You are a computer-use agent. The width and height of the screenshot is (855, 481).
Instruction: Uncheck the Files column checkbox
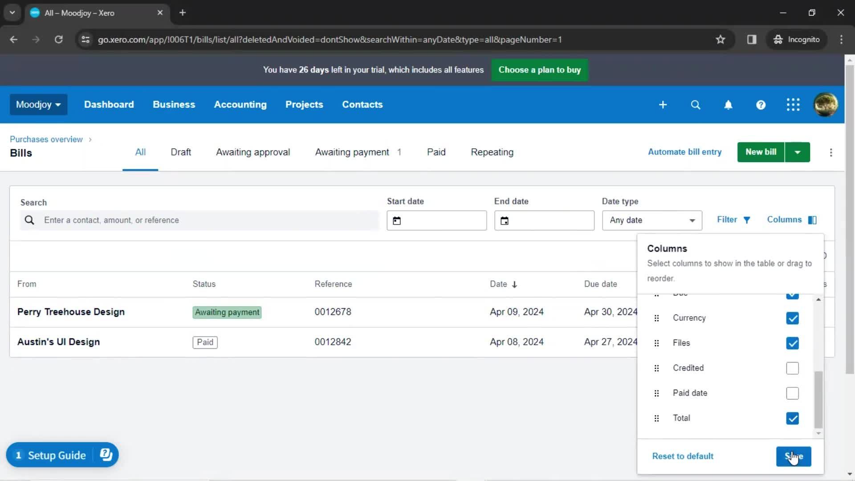tap(792, 343)
